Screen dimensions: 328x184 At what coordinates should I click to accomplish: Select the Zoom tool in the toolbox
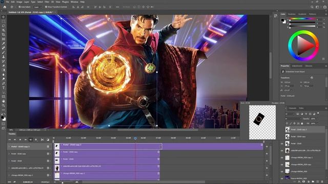click(x=4, y=106)
